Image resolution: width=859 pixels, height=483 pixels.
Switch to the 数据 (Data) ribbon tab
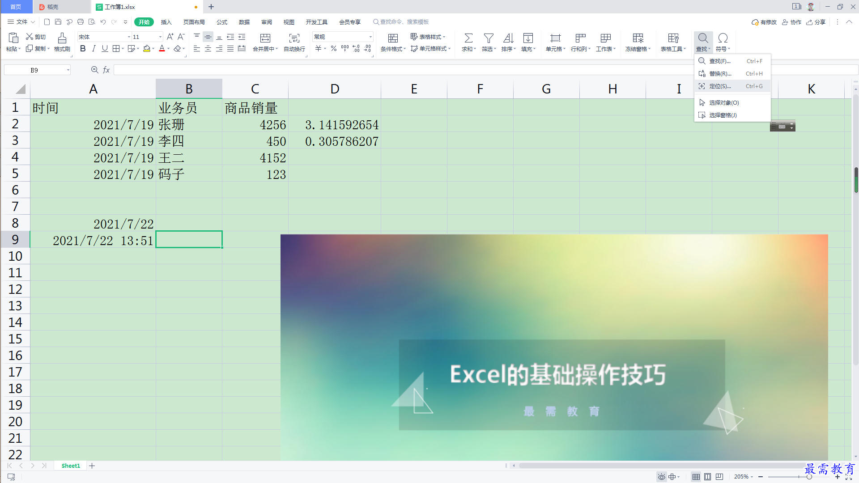tap(244, 22)
